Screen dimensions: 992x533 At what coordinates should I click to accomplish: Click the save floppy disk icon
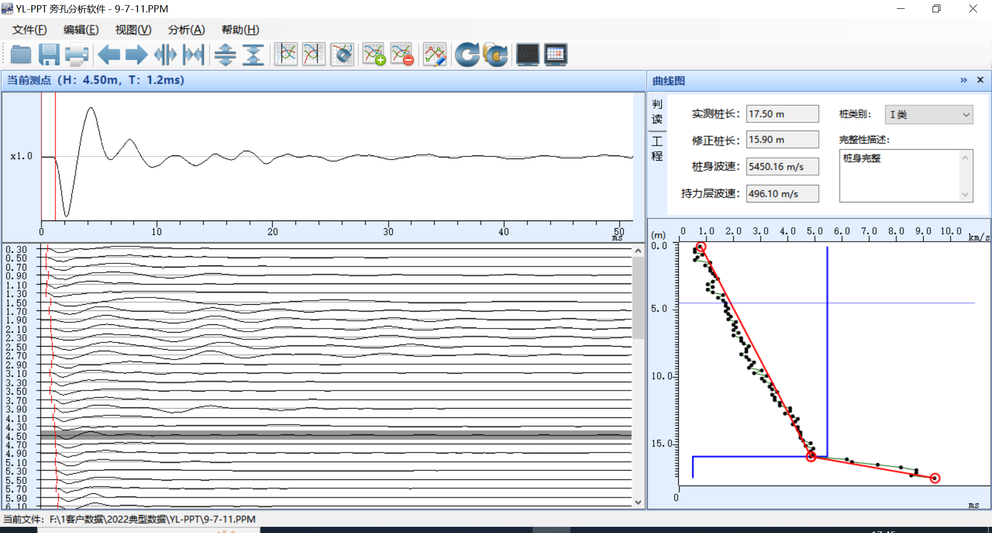point(49,55)
